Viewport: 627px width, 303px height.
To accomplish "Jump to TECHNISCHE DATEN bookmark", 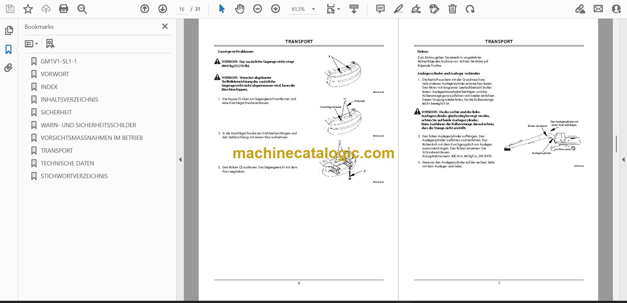I will pyautogui.click(x=67, y=163).
